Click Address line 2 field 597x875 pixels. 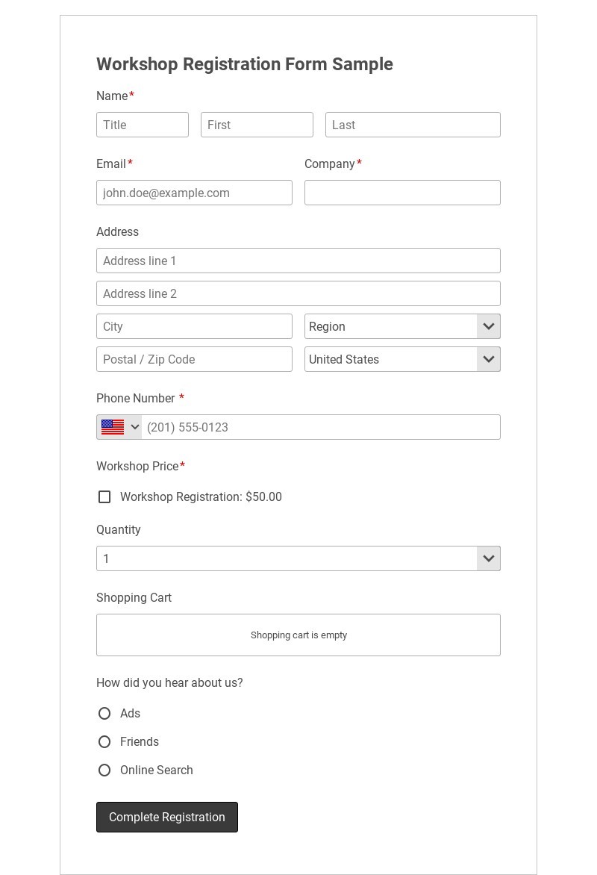pos(298,293)
